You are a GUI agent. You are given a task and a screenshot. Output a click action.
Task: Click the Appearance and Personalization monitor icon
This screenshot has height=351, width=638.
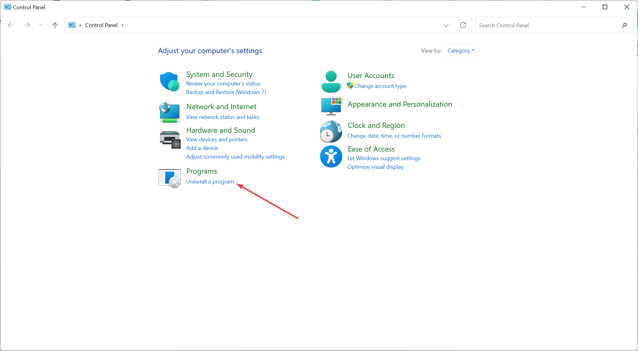click(x=331, y=106)
